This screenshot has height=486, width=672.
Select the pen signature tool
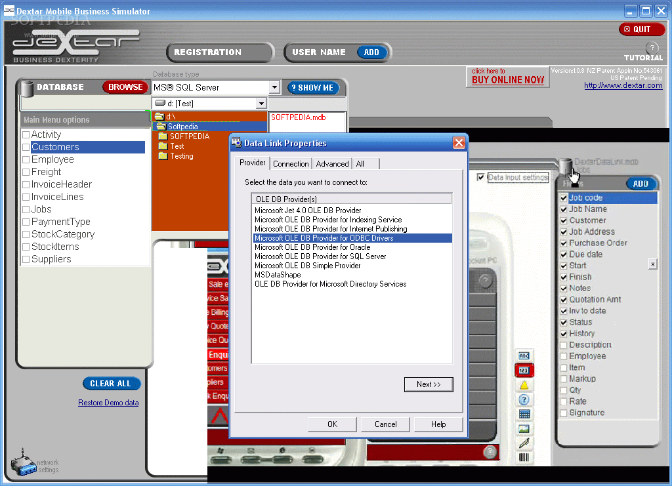point(524,443)
